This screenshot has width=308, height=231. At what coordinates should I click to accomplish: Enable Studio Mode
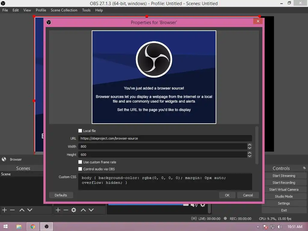pyautogui.click(x=284, y=196)
